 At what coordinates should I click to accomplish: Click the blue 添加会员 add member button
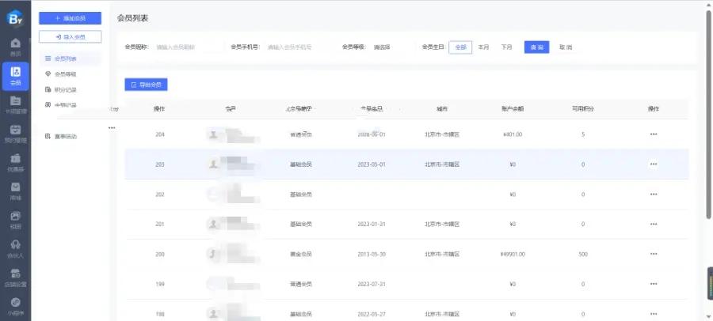coord(70,18)
